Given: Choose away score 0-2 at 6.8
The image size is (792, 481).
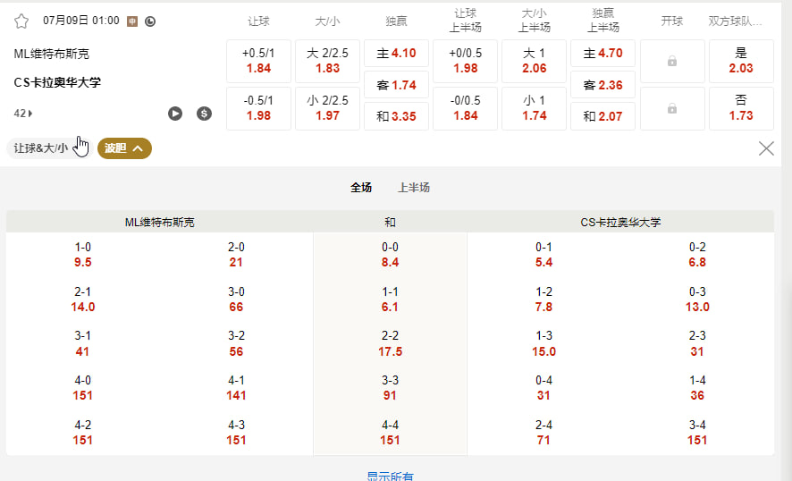Looking at the screenshot, I should tap(697, 255).
